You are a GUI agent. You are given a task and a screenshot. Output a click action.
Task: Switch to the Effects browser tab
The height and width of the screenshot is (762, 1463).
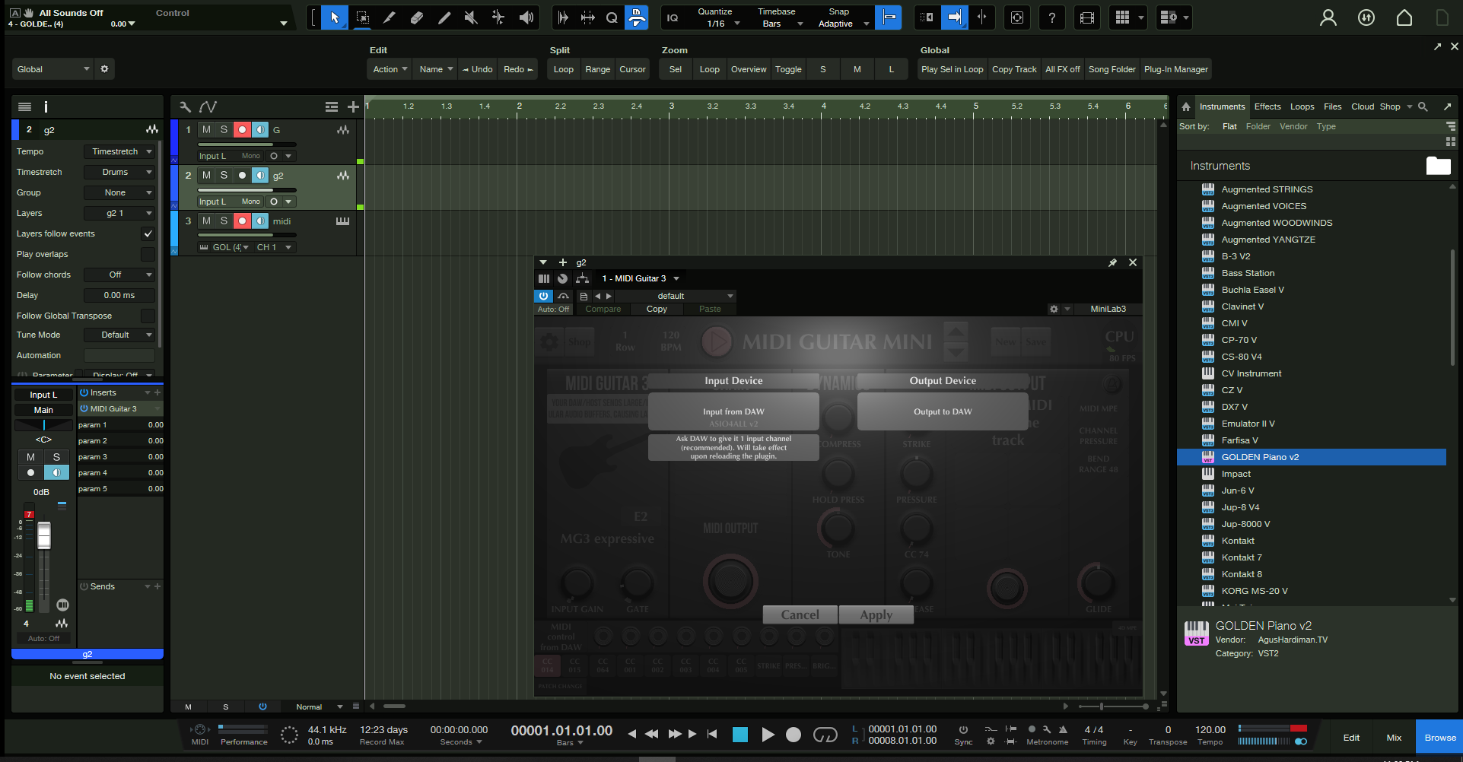coord(1267,107)
